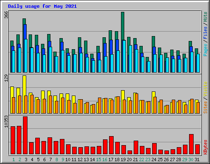Click day label 20 on the x-axis
This screenshot has height=164, width=210.
pyautogui.click(x=129, y=159)
